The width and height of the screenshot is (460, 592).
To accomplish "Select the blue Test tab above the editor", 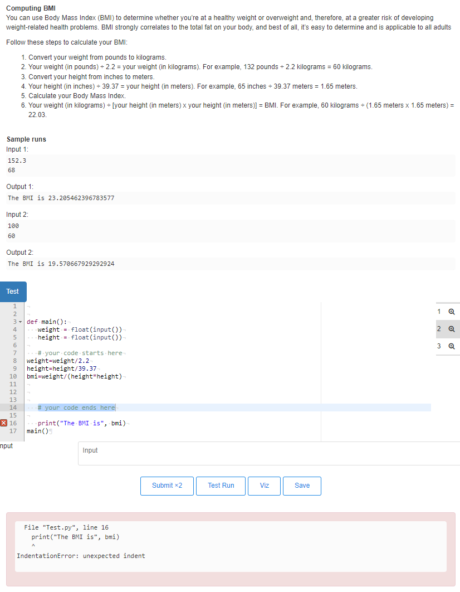I will click(13, 291).
